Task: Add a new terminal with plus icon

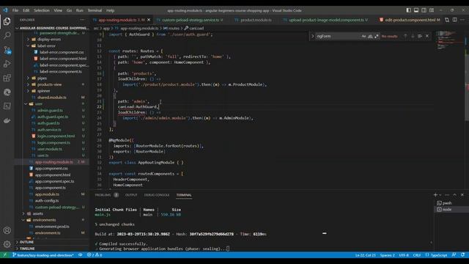Action: click(435, 195)
